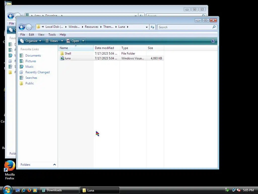Open Pictures in Favorite Links

tap(30, 61)
